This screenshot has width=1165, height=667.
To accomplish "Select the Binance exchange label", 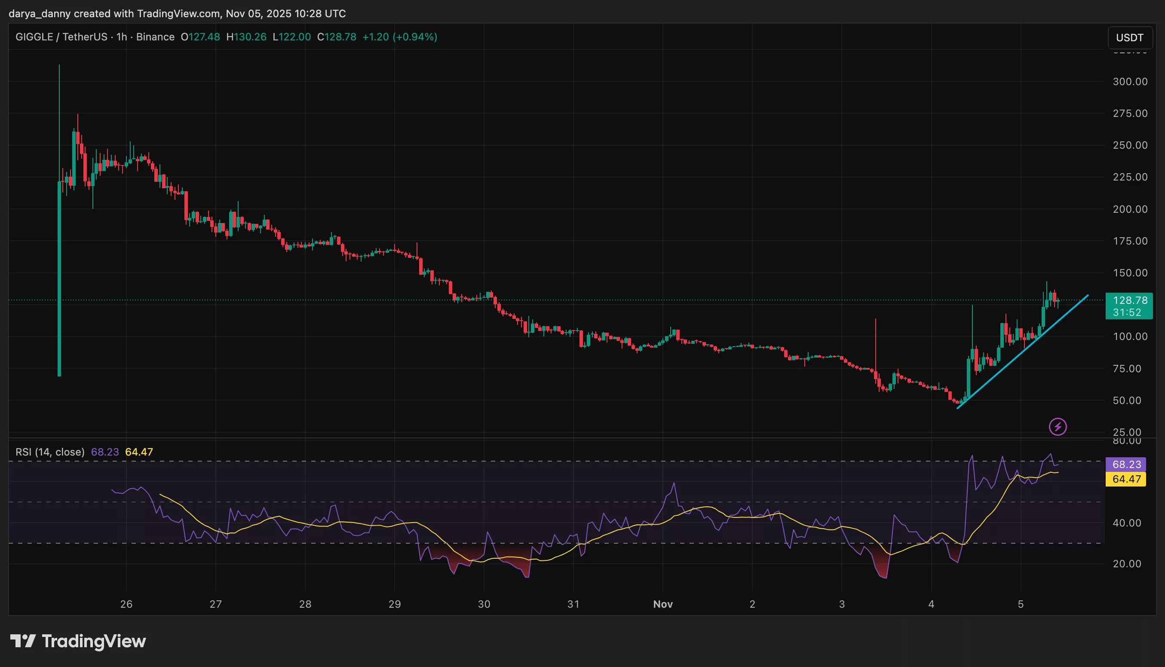I will tap(155, 37).
